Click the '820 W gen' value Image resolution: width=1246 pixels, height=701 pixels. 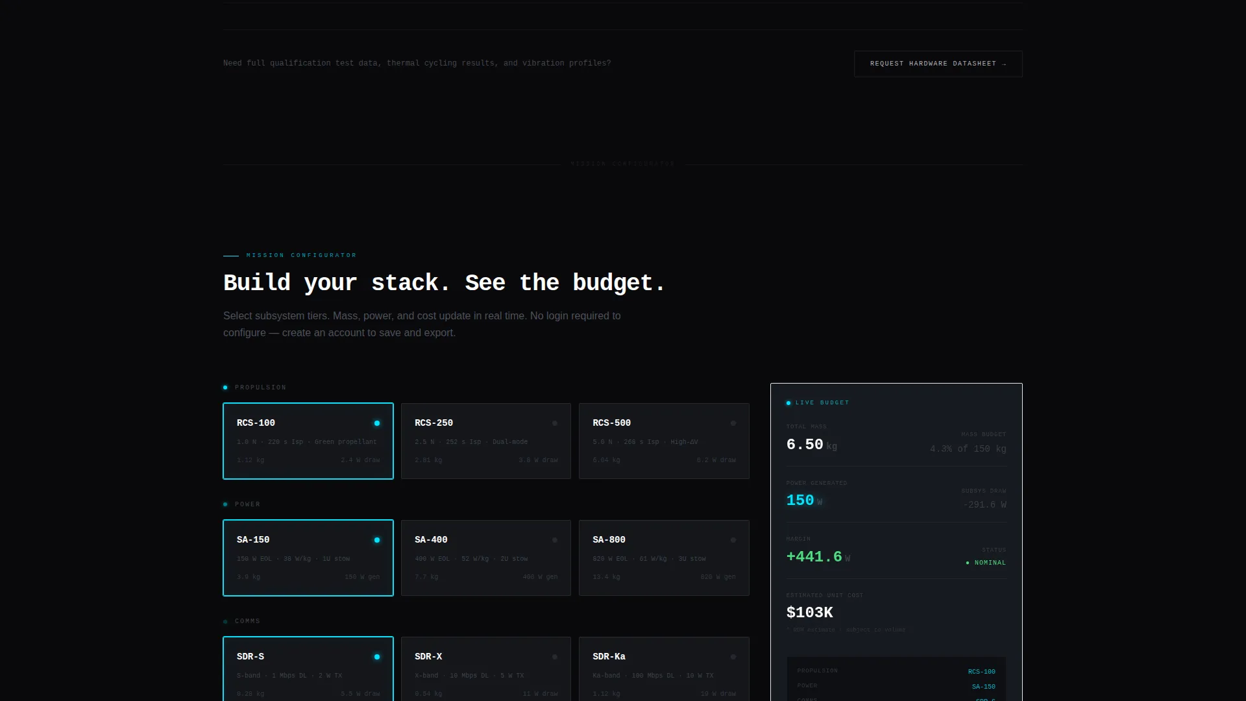(718, 577)
